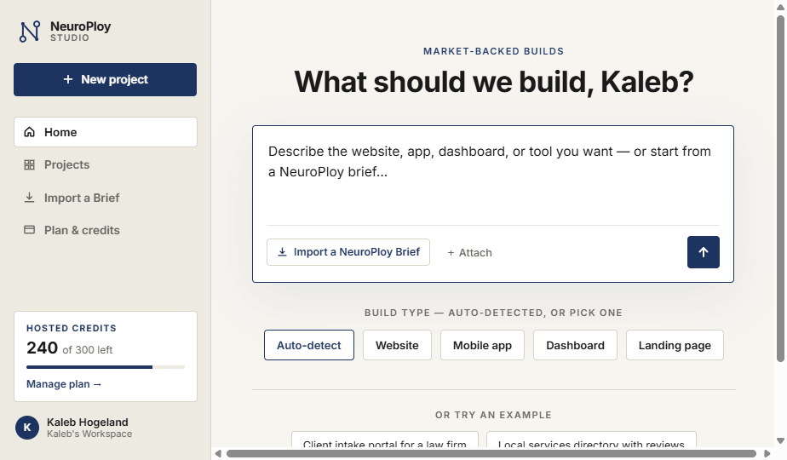Click the Kaleb Hogeland account name
The width and height of the screenshot is (787, 460).
click(x=88, y=422)
